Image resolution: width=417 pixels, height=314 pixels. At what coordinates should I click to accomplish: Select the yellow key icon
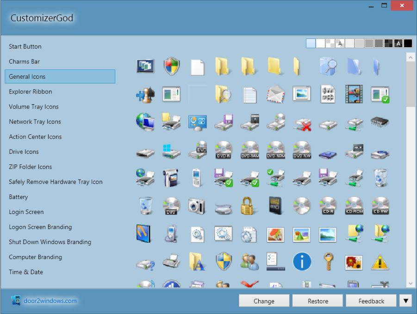pos(328,262)
